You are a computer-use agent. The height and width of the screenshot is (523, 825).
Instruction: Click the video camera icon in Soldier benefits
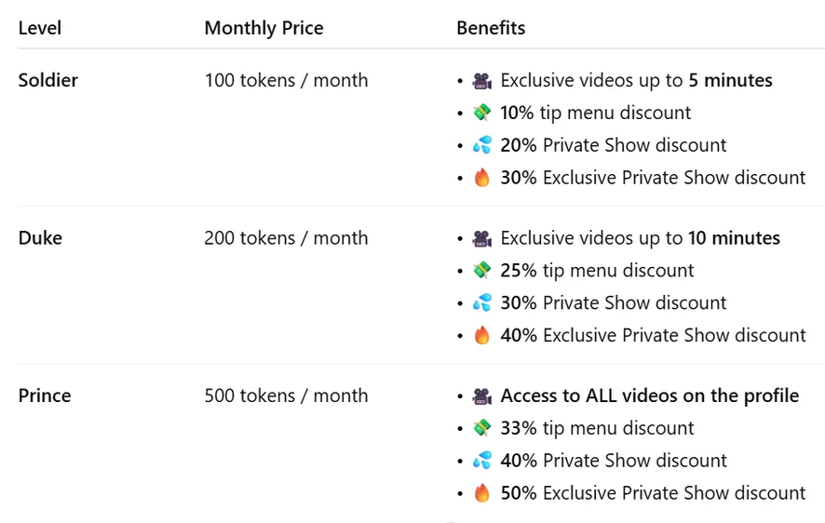click(x=481, y=81)
